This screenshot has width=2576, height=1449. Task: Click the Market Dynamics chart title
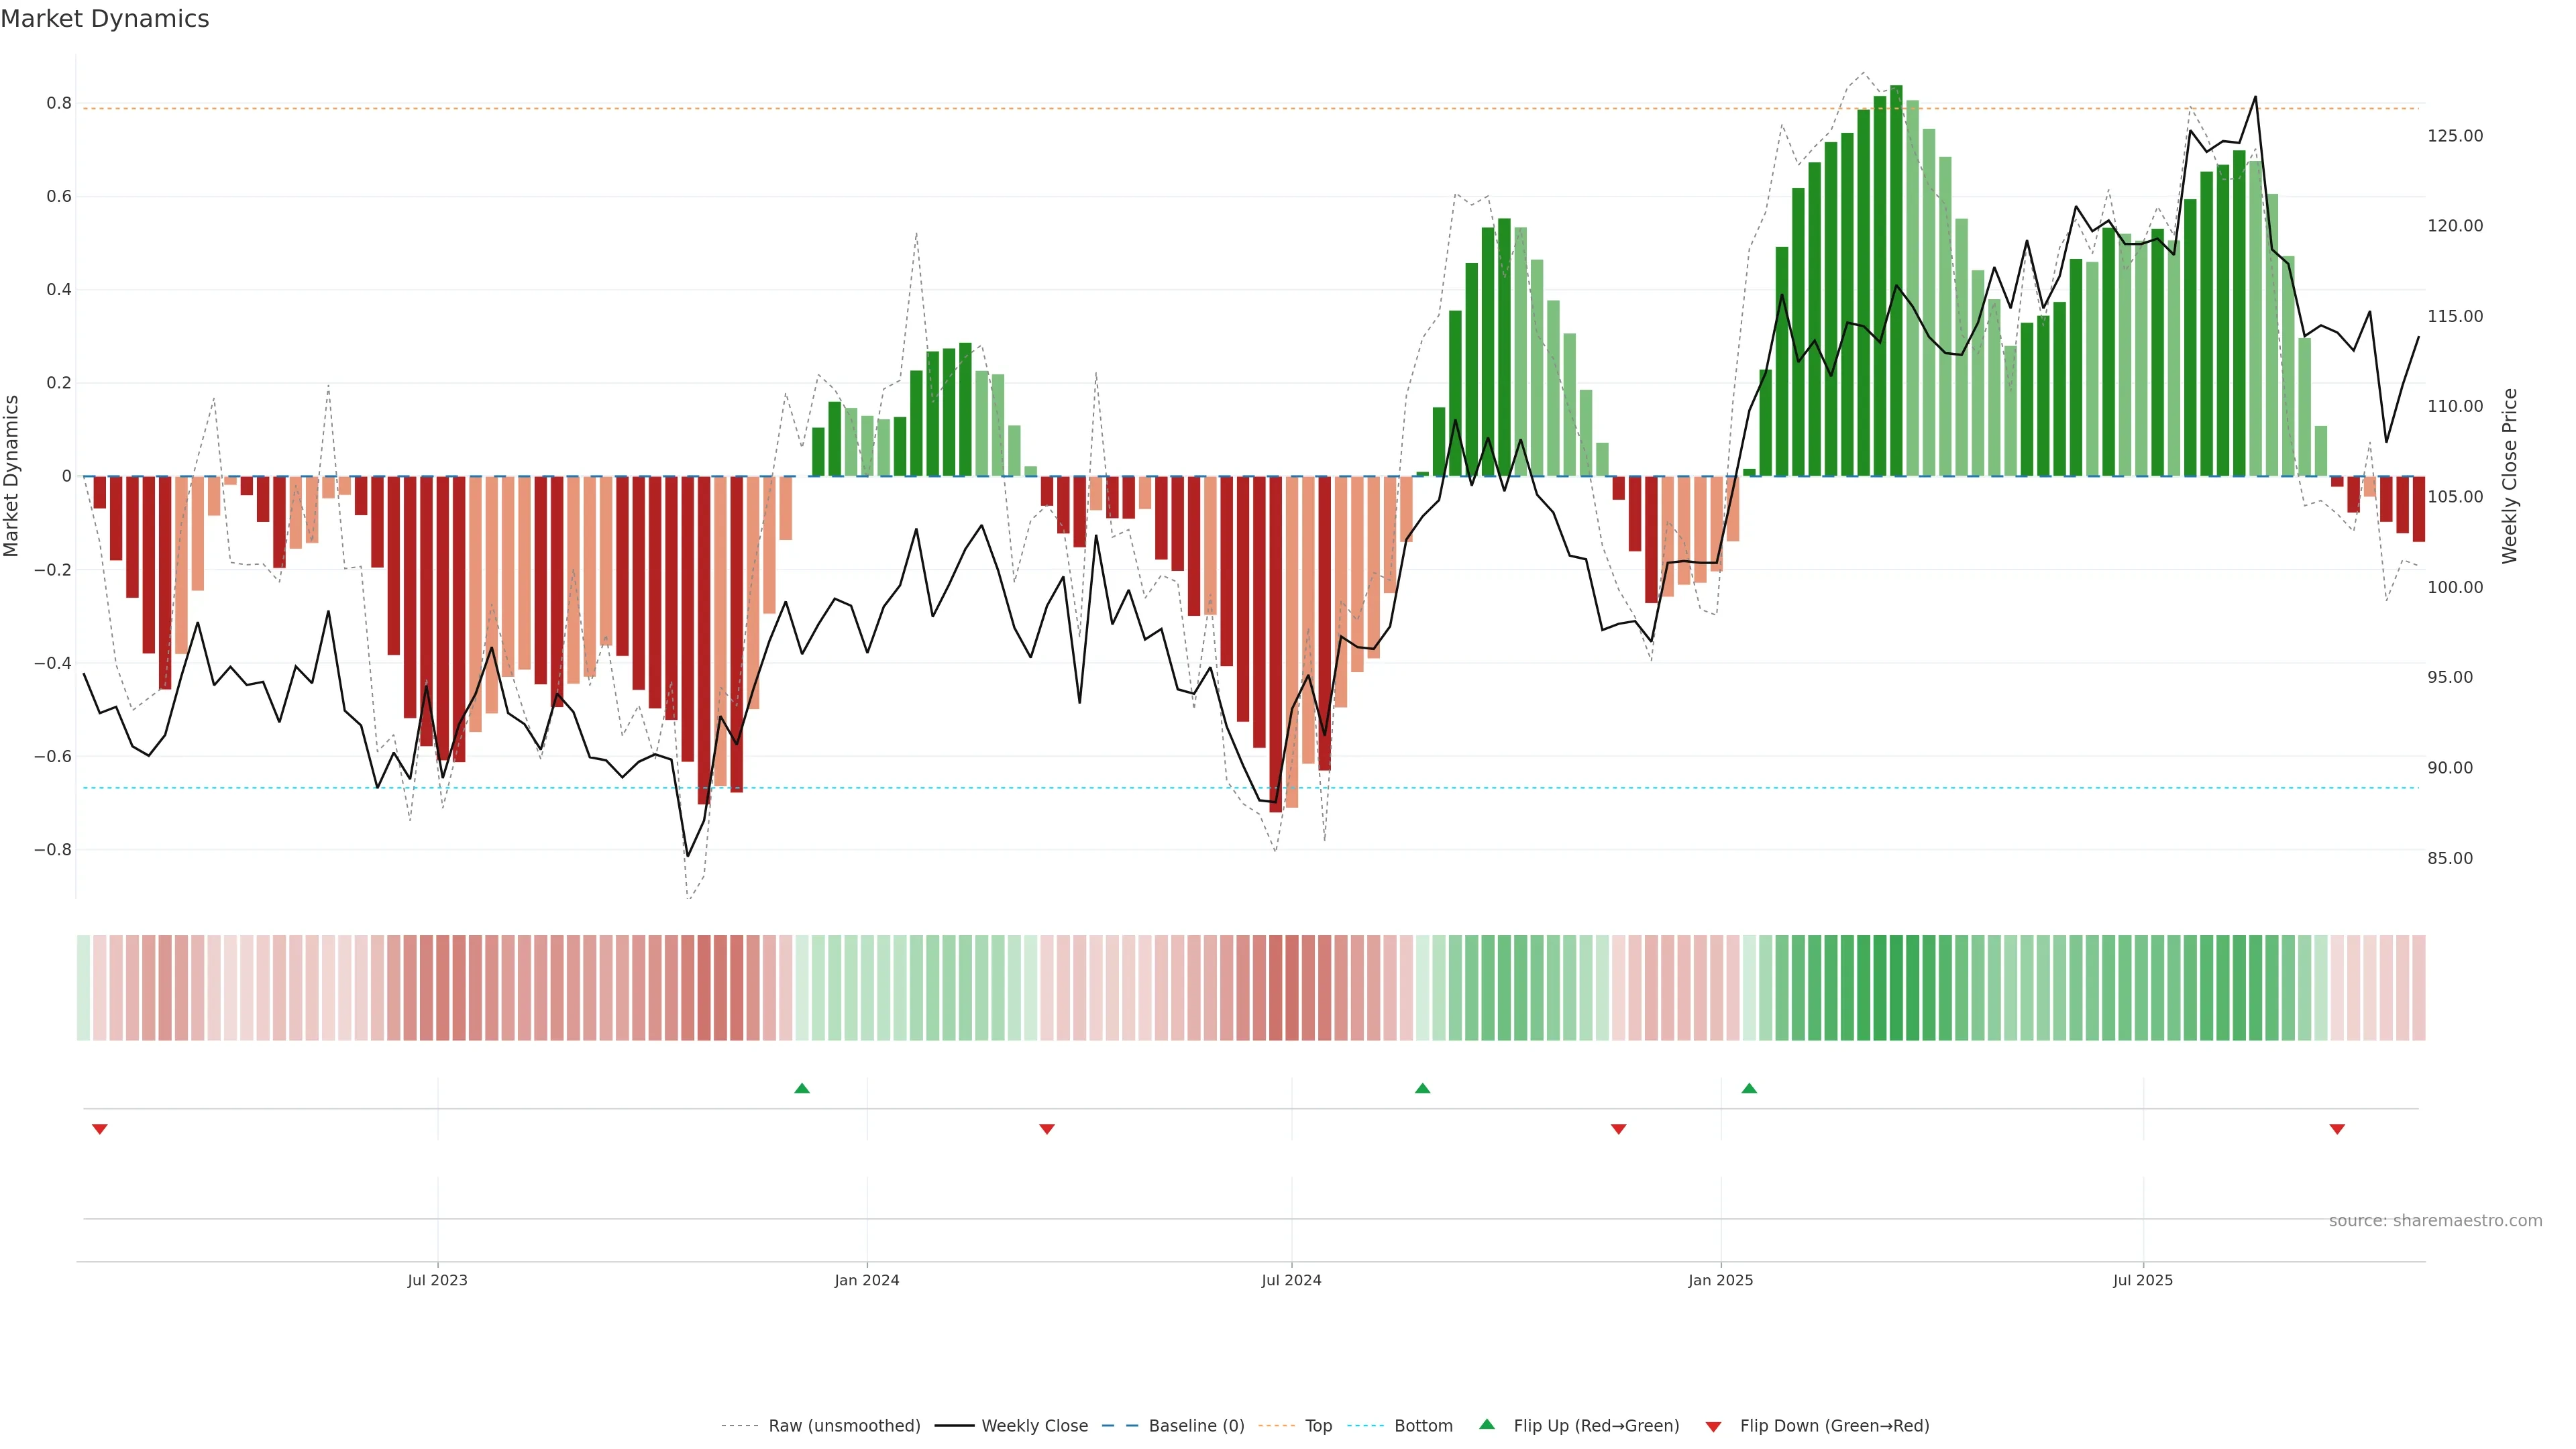(x=105, y=19)
